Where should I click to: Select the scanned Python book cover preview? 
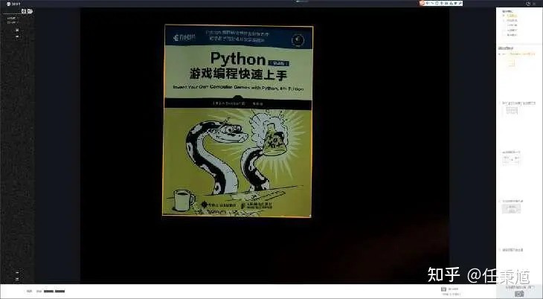[238, 120]
